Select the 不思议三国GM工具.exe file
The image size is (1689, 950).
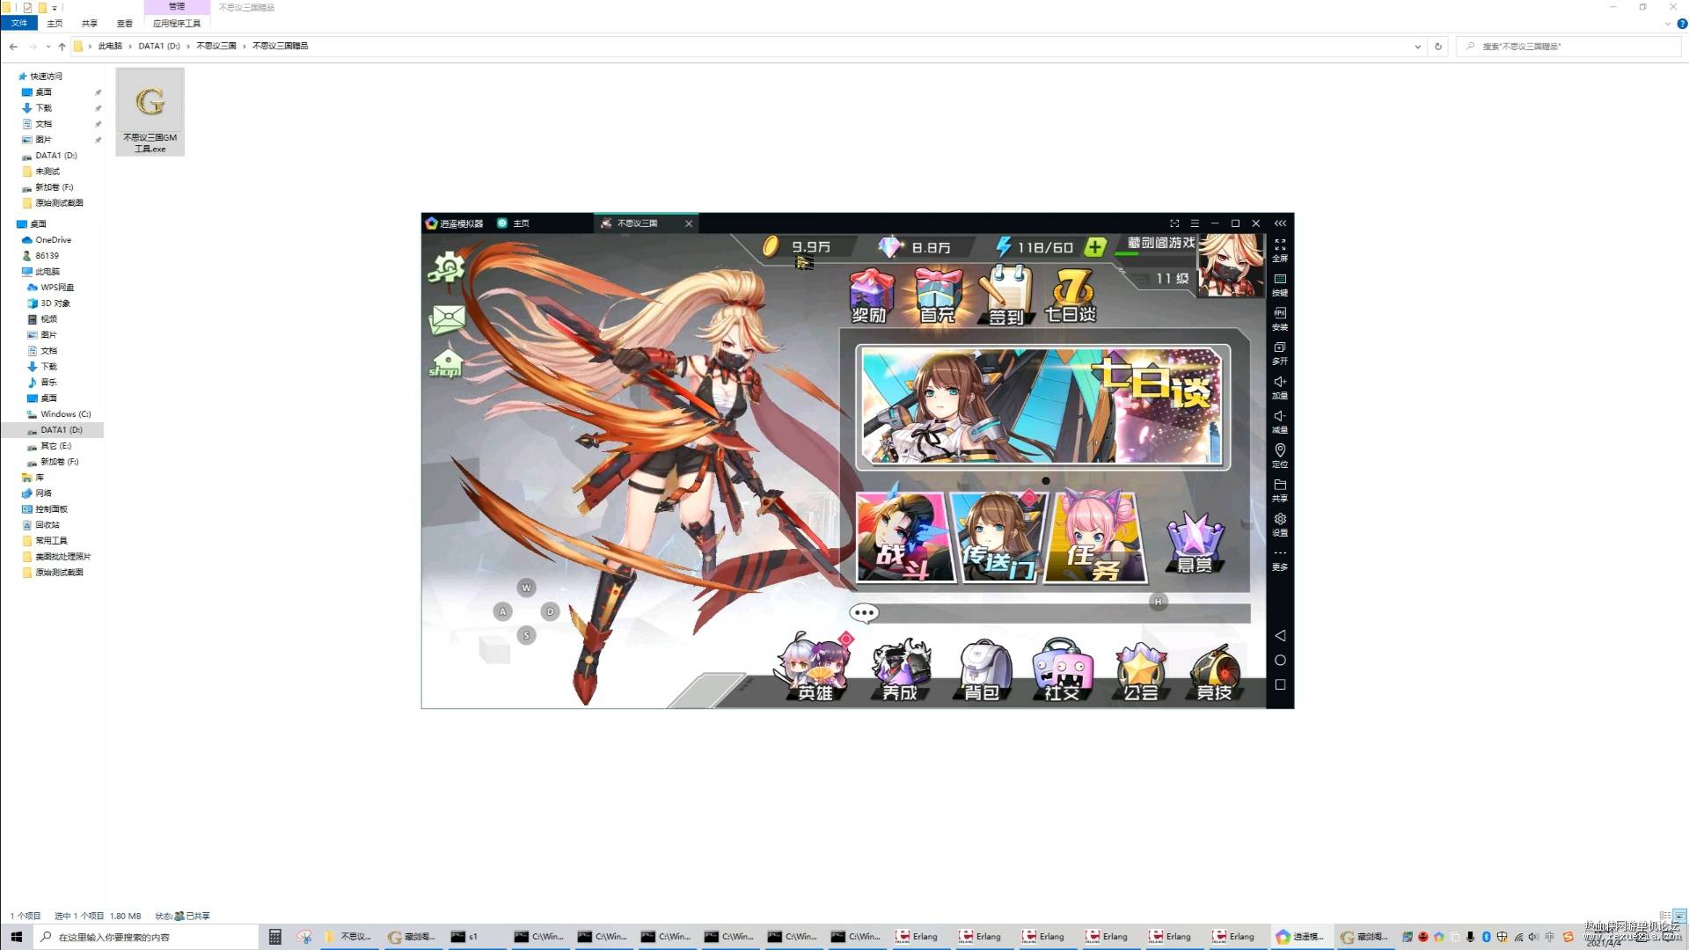150,112
